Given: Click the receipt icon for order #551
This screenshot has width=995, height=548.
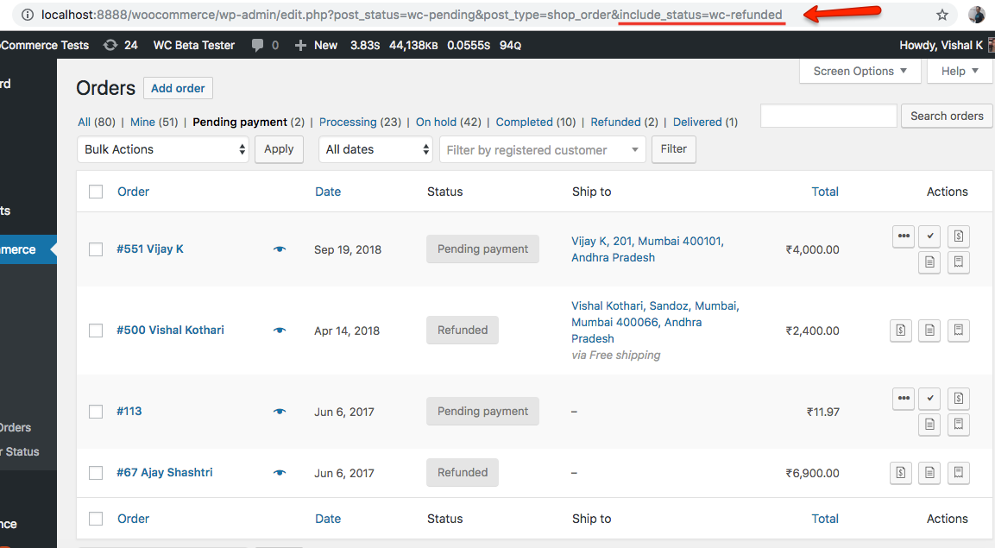Looking at the screenshot, I should (x=958, y=262).
